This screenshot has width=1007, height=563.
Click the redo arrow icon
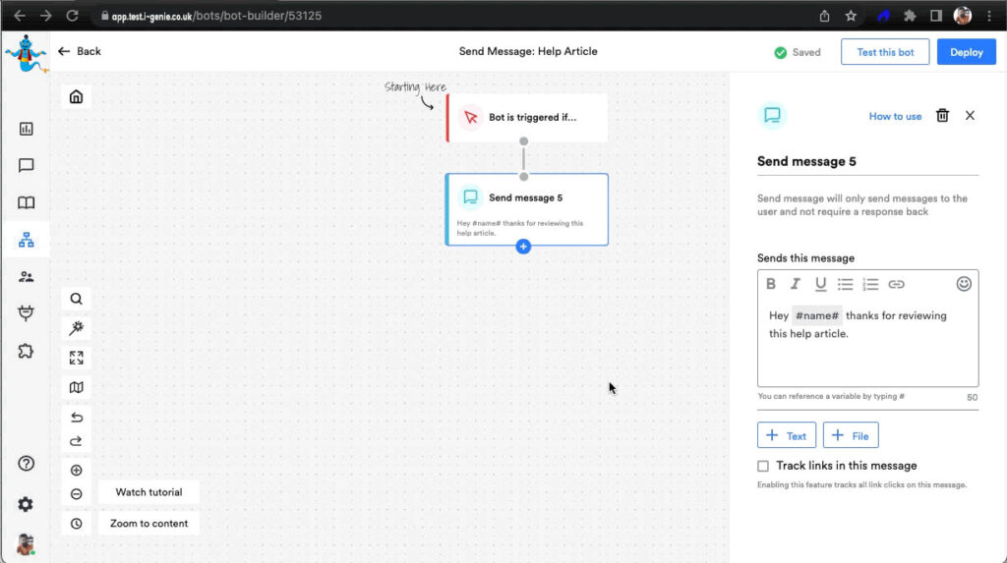pyautogui.click(x=76, y=441)
